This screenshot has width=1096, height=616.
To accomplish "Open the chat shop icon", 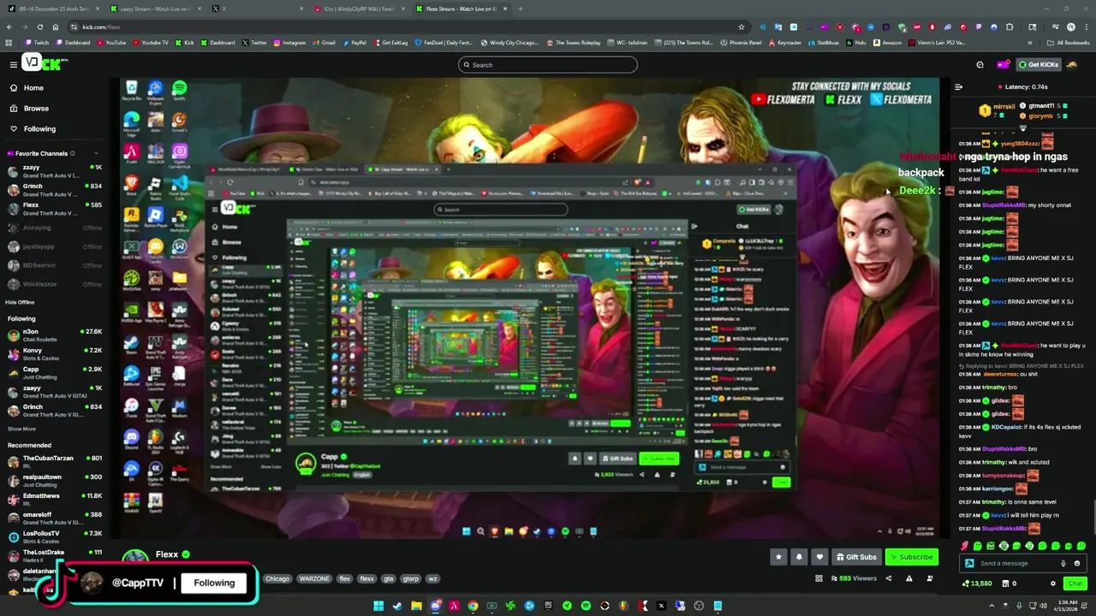I will [1004, 583].
